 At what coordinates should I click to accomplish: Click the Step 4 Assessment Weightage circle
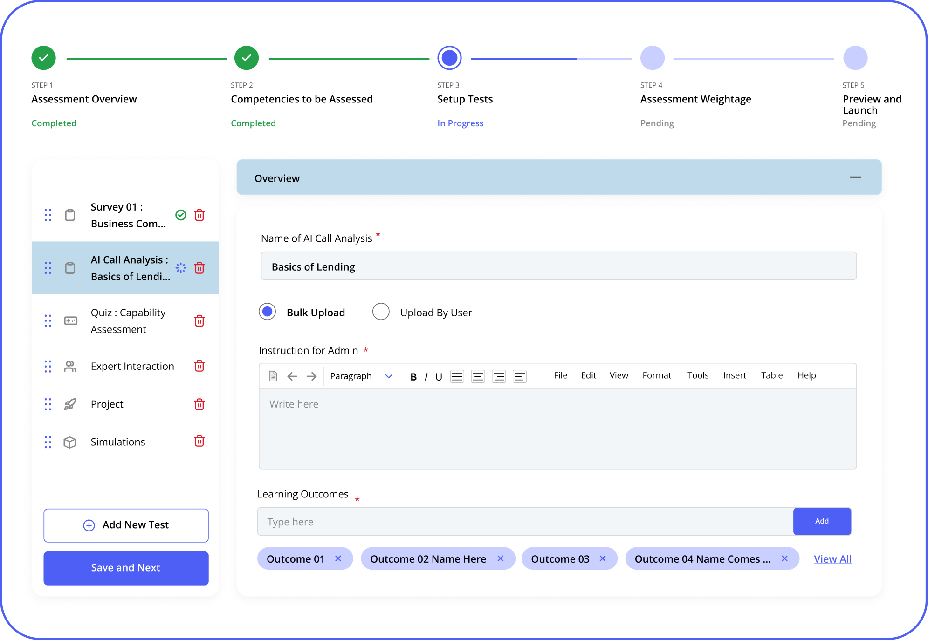tap(652, 58)
